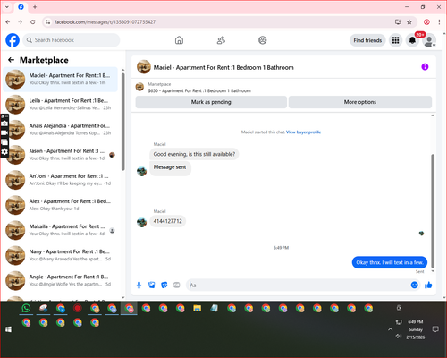This screenshot has height=358, width=447.
Task: Click the volume icon in system tray
Action: pos(398,337)
